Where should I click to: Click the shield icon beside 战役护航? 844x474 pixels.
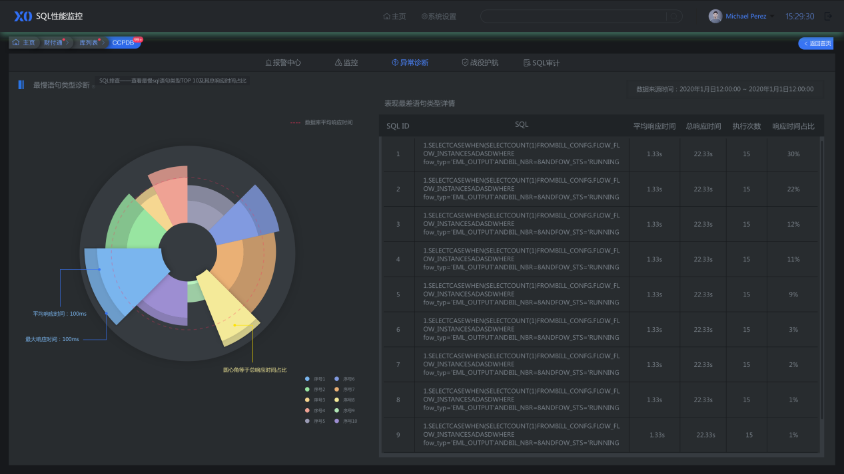coord(465,62)
